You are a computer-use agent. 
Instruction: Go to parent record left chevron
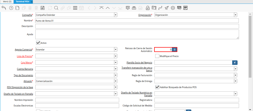coord(89,8)
